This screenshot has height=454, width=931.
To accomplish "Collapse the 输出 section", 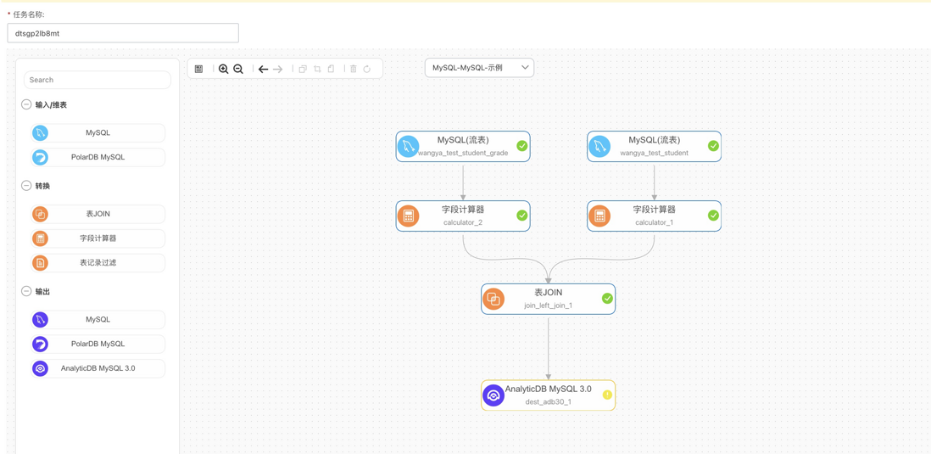I will pyautogui.click(x=26, y=291).
